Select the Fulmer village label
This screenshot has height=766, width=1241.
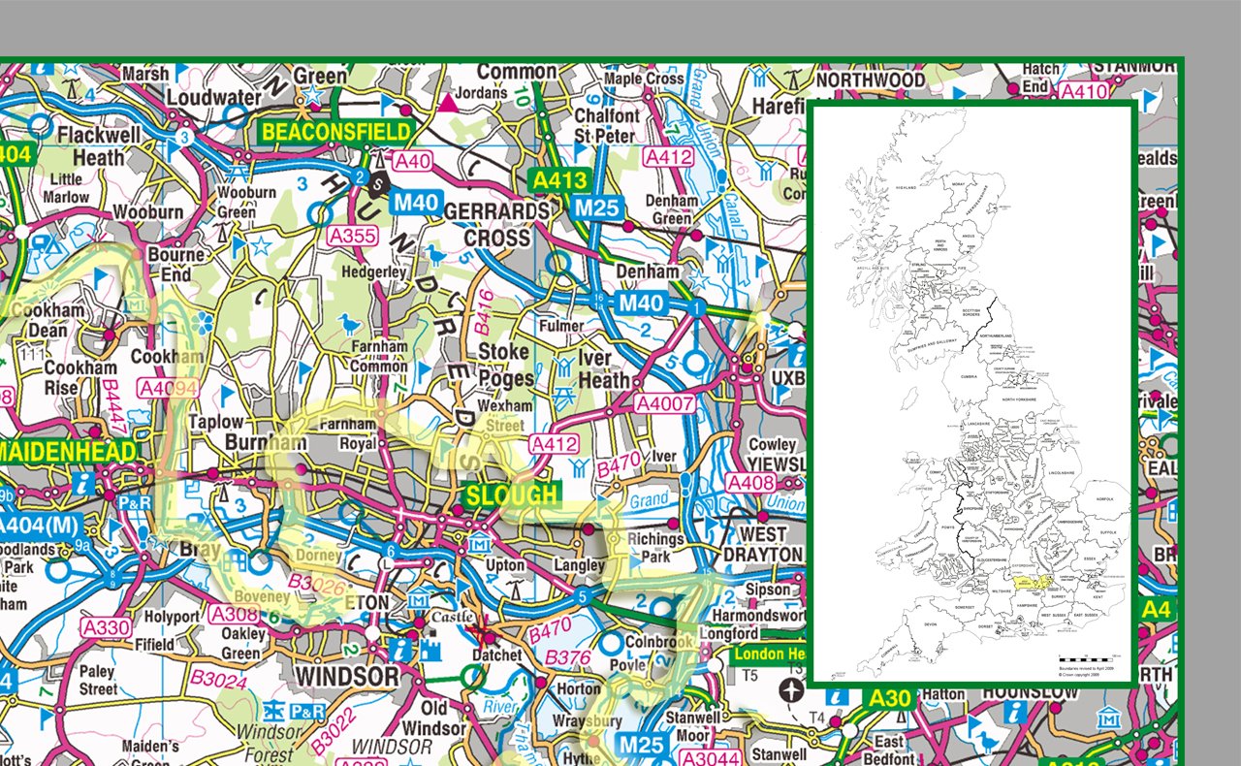(562, 327)
